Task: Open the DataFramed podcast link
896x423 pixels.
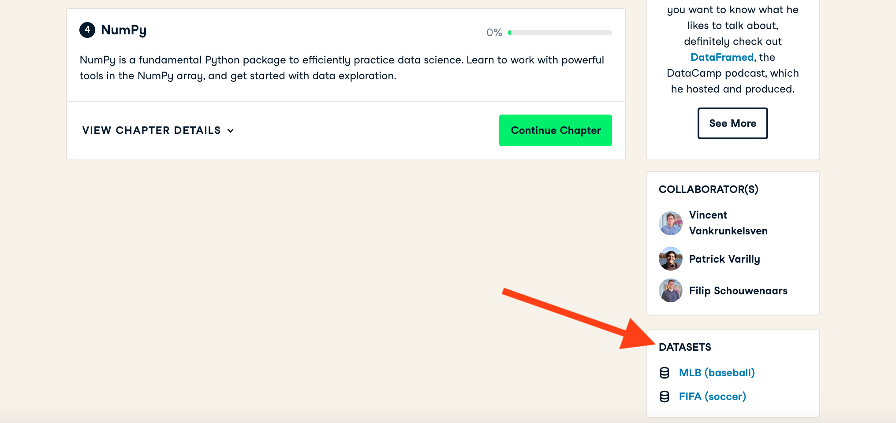Action: click(722, 57)
